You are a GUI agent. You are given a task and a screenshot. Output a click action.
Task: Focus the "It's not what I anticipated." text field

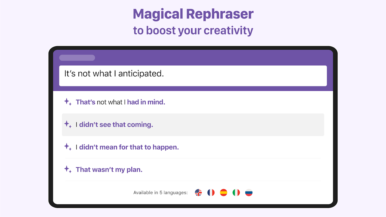pos(193,76)
